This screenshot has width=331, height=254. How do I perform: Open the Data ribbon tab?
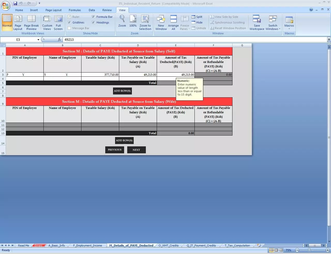point(92,10)
